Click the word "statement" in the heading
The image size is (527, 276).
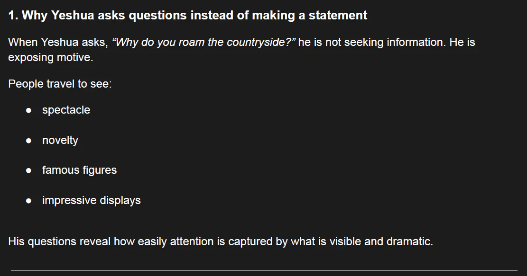[338, 16]
